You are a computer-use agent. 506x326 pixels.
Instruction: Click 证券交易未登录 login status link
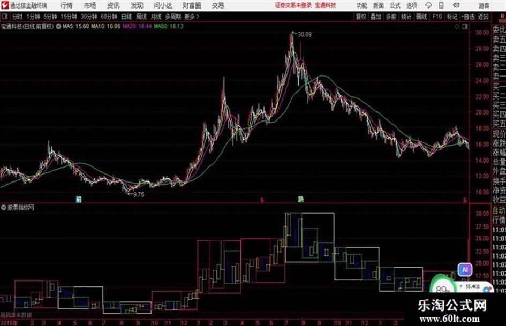293,5
